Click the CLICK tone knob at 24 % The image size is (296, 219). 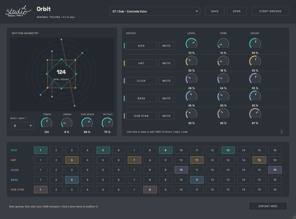point(223,79)
